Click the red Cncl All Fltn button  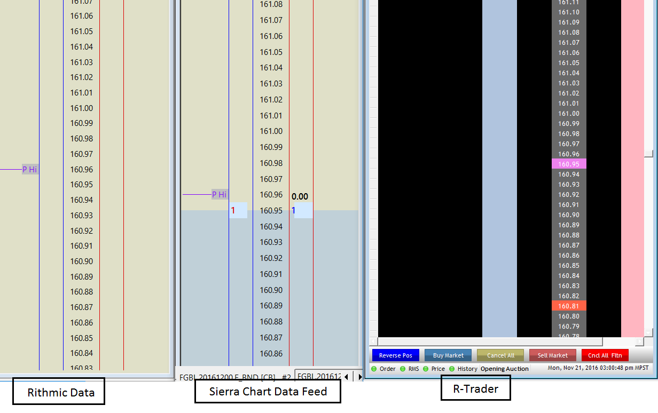pos(605,355)
